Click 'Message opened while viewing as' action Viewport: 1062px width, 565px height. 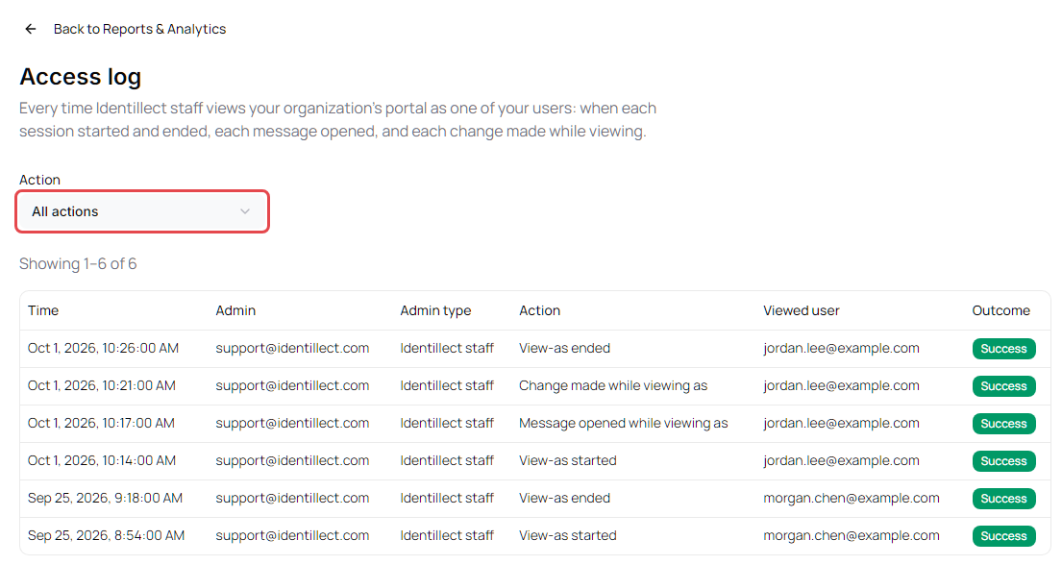(x=623, y=423)
